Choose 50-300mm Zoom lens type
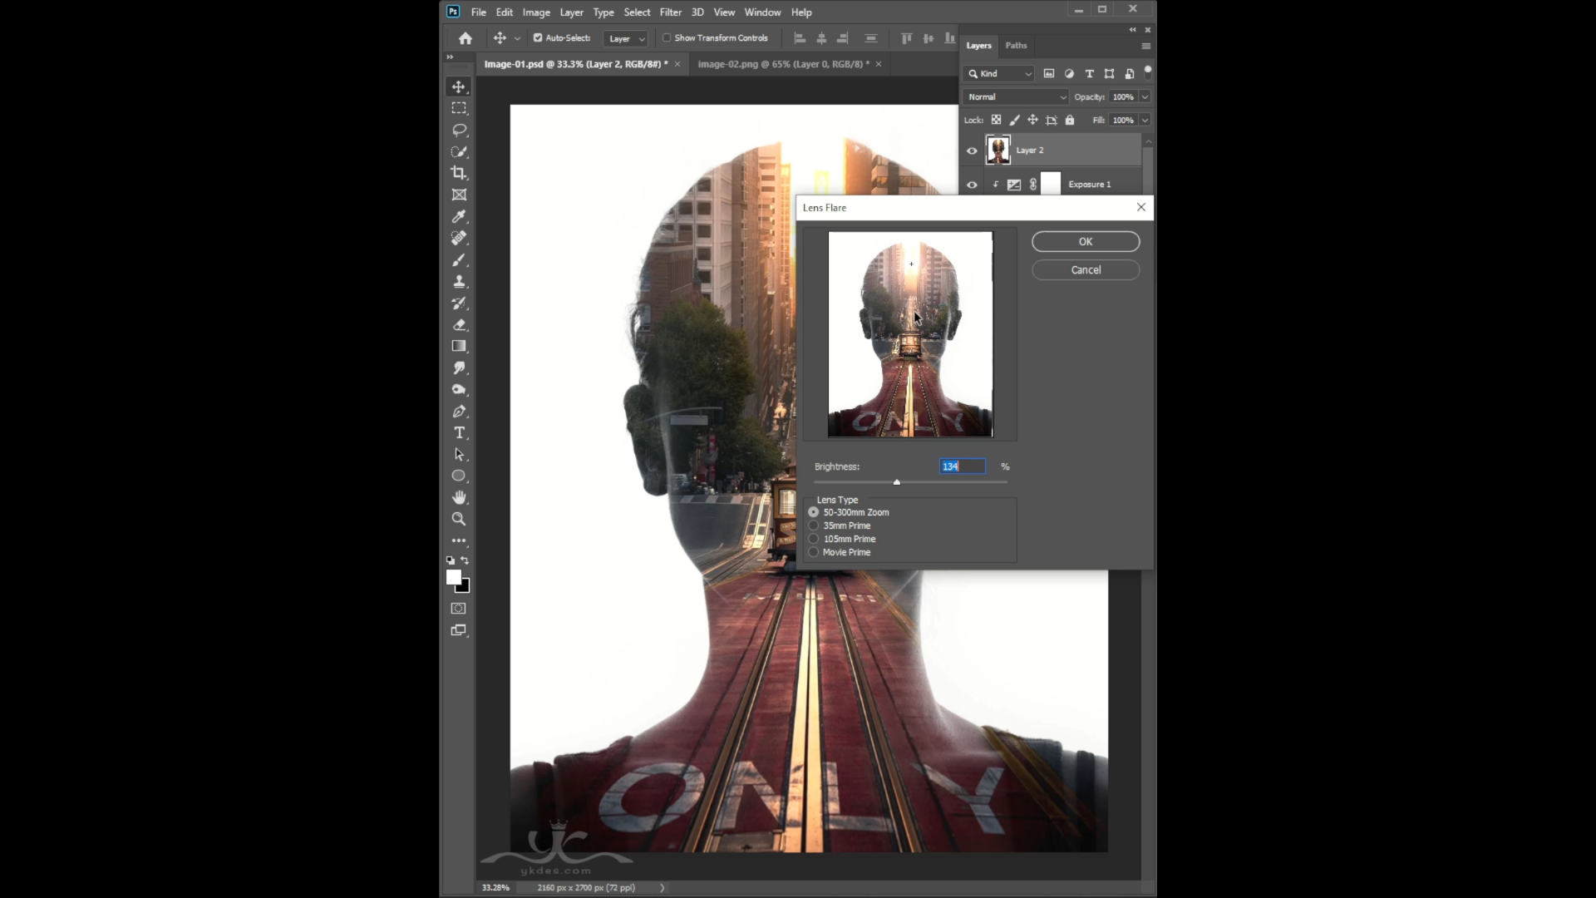The width and height of the screenshot is (1596, 898). 814,512
